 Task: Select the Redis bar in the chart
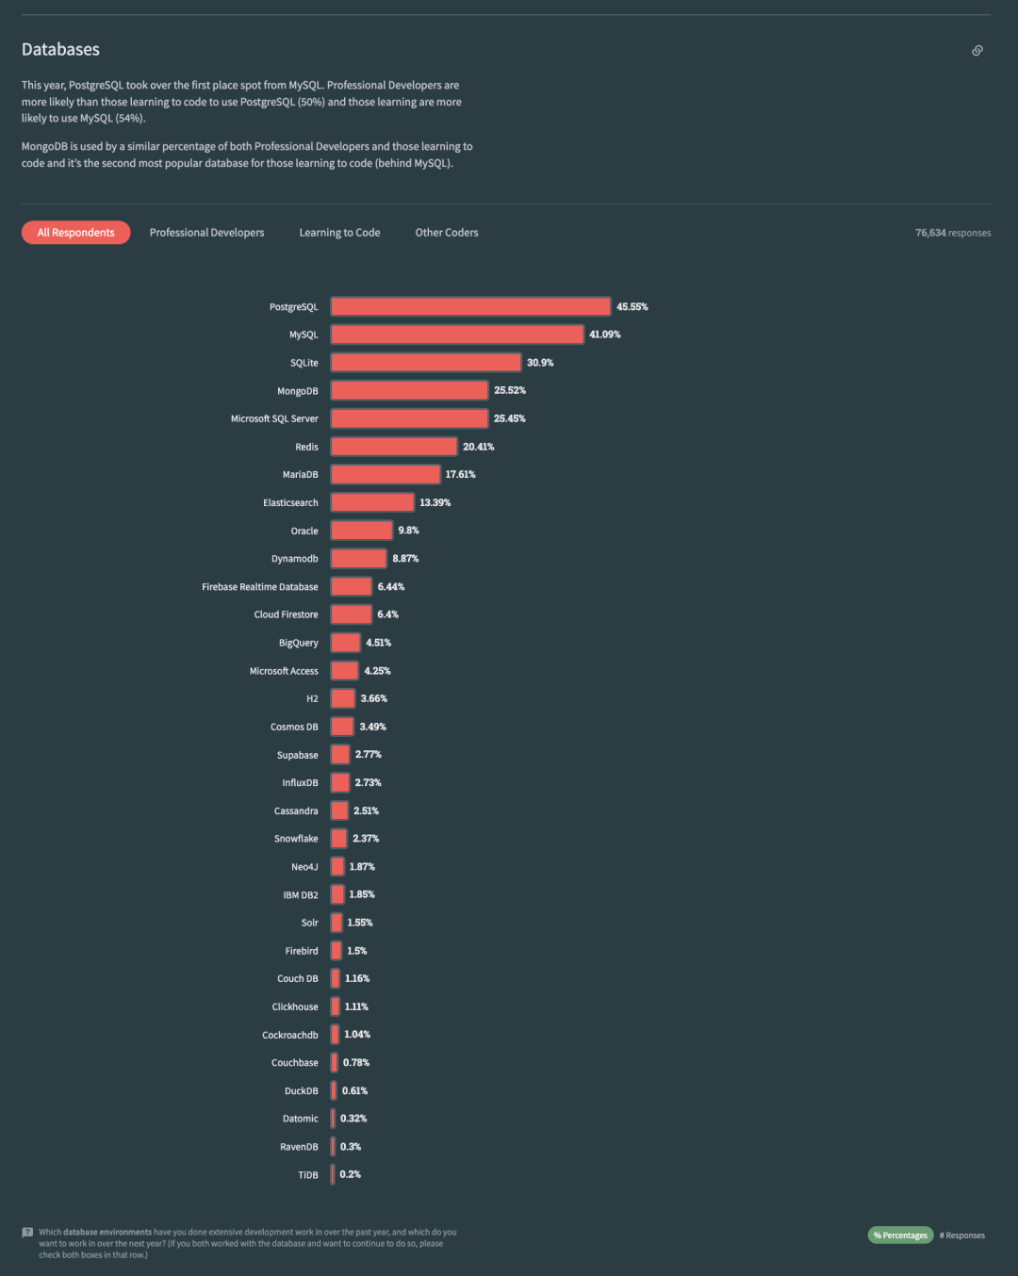click(393, 447)
